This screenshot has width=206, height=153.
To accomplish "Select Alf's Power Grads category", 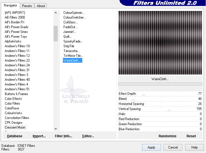I will coord(16,27).
